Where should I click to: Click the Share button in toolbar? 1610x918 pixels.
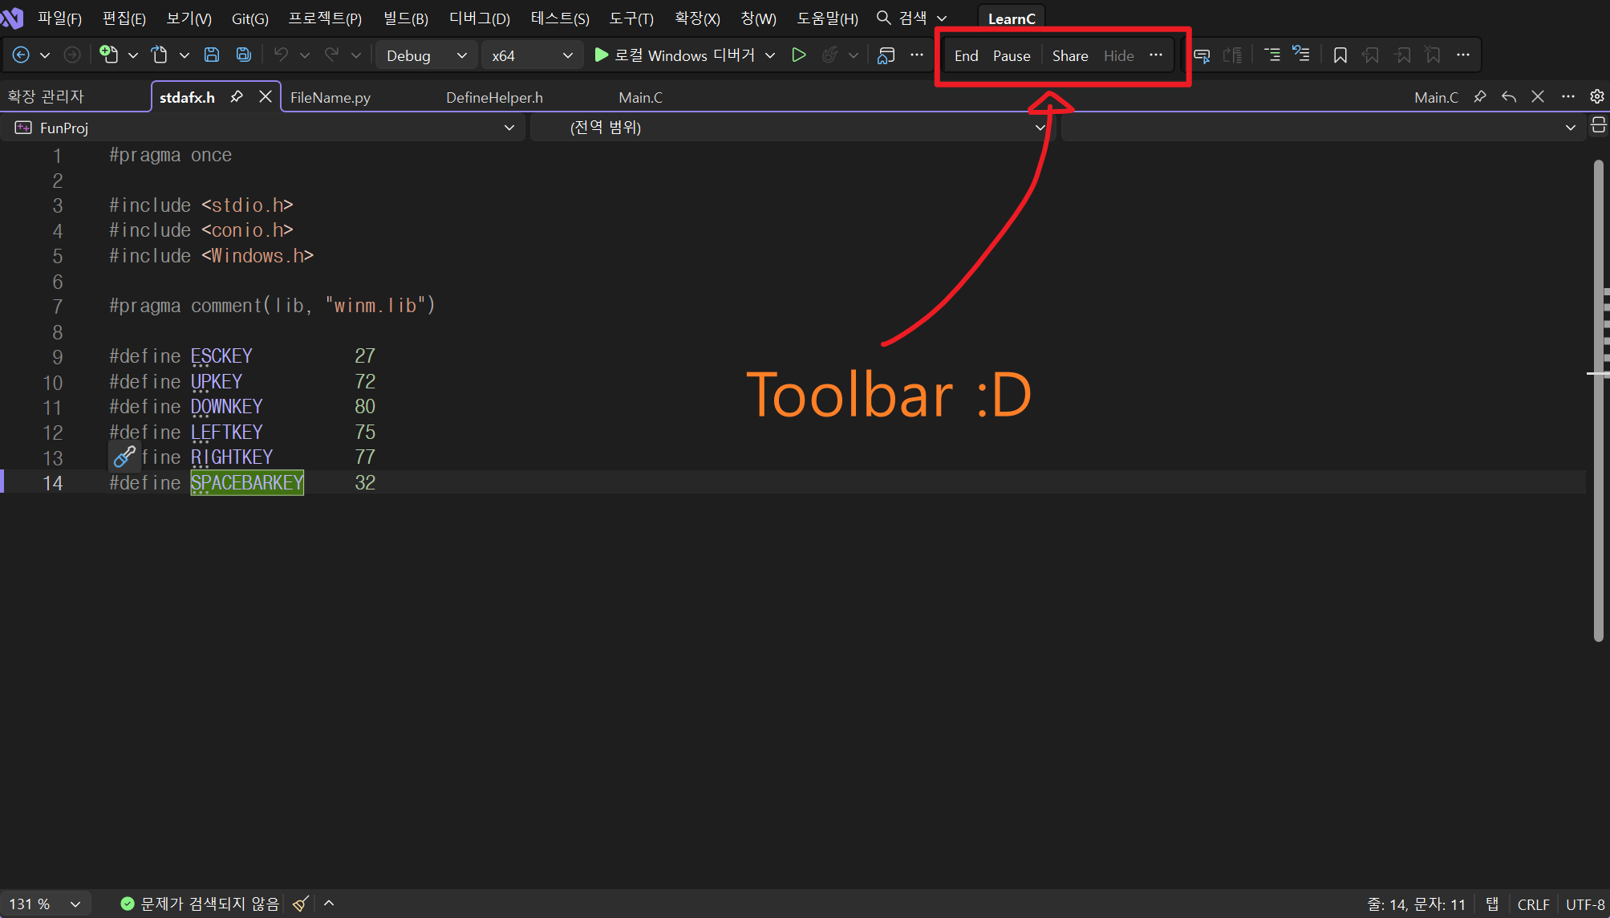pos(1070,55)
